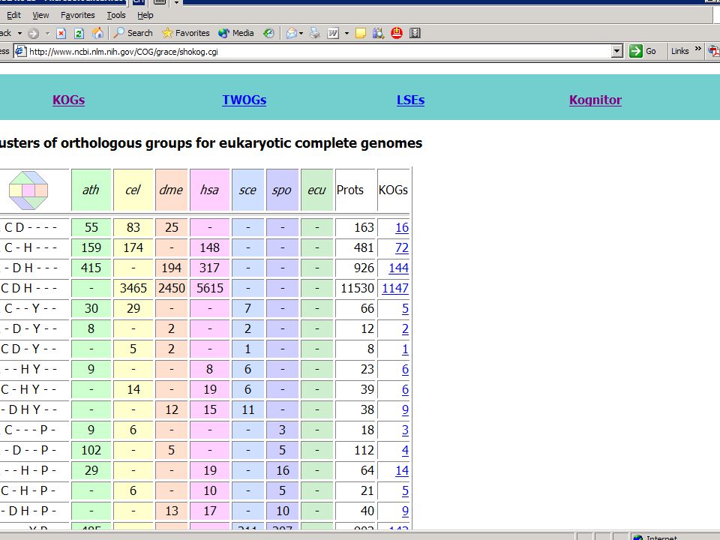Click the cel value 3465
This screenshot has width=720, height=540.
tap(133, 288)
